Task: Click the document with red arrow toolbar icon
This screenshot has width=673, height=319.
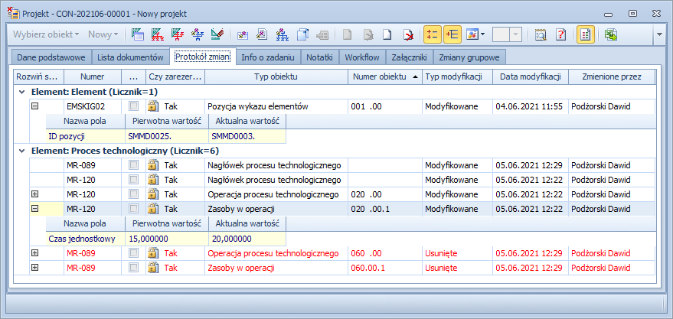Action: (x=409, y=34)
